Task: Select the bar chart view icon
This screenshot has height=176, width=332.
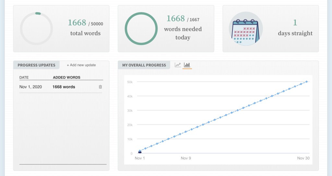Action: coord(187,65)
